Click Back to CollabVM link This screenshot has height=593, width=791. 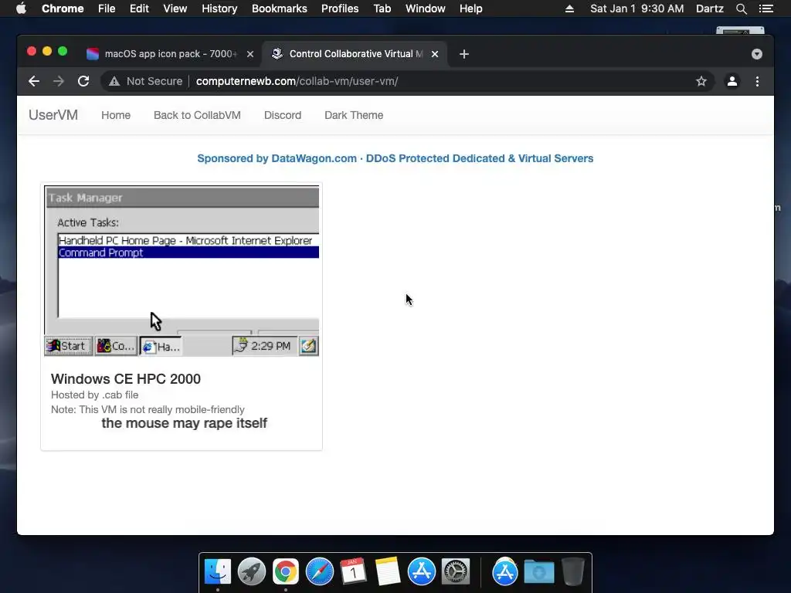point(197,115)
